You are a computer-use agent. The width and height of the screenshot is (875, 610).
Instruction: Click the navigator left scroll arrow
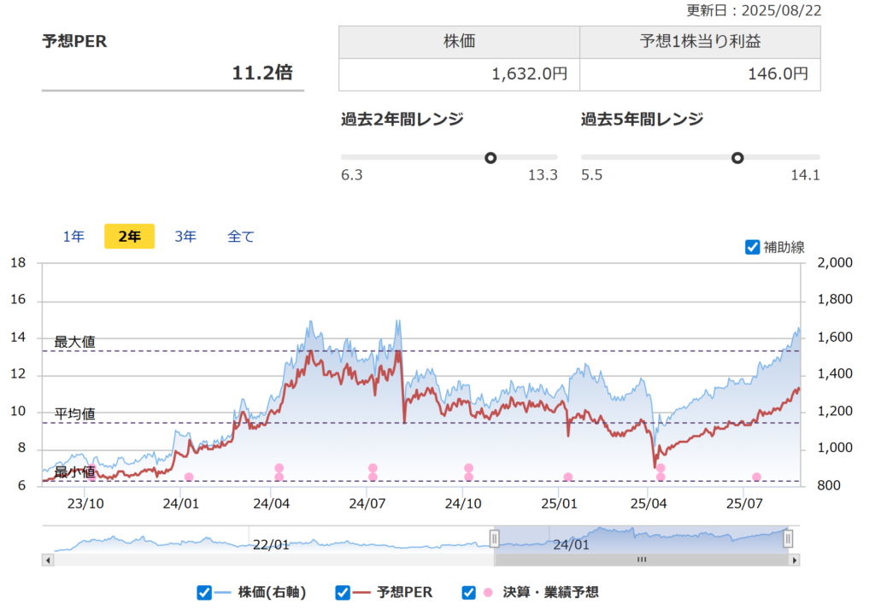tap(48, 560)
